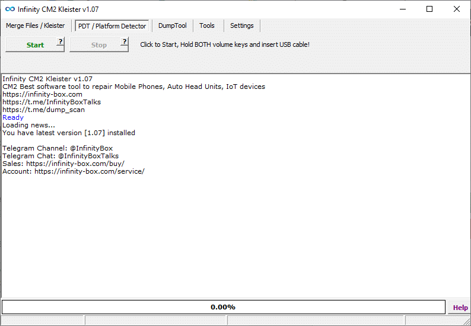Click the greyed-out Stop button
This screenshot has height=326, width=471.
click(99, 44)
